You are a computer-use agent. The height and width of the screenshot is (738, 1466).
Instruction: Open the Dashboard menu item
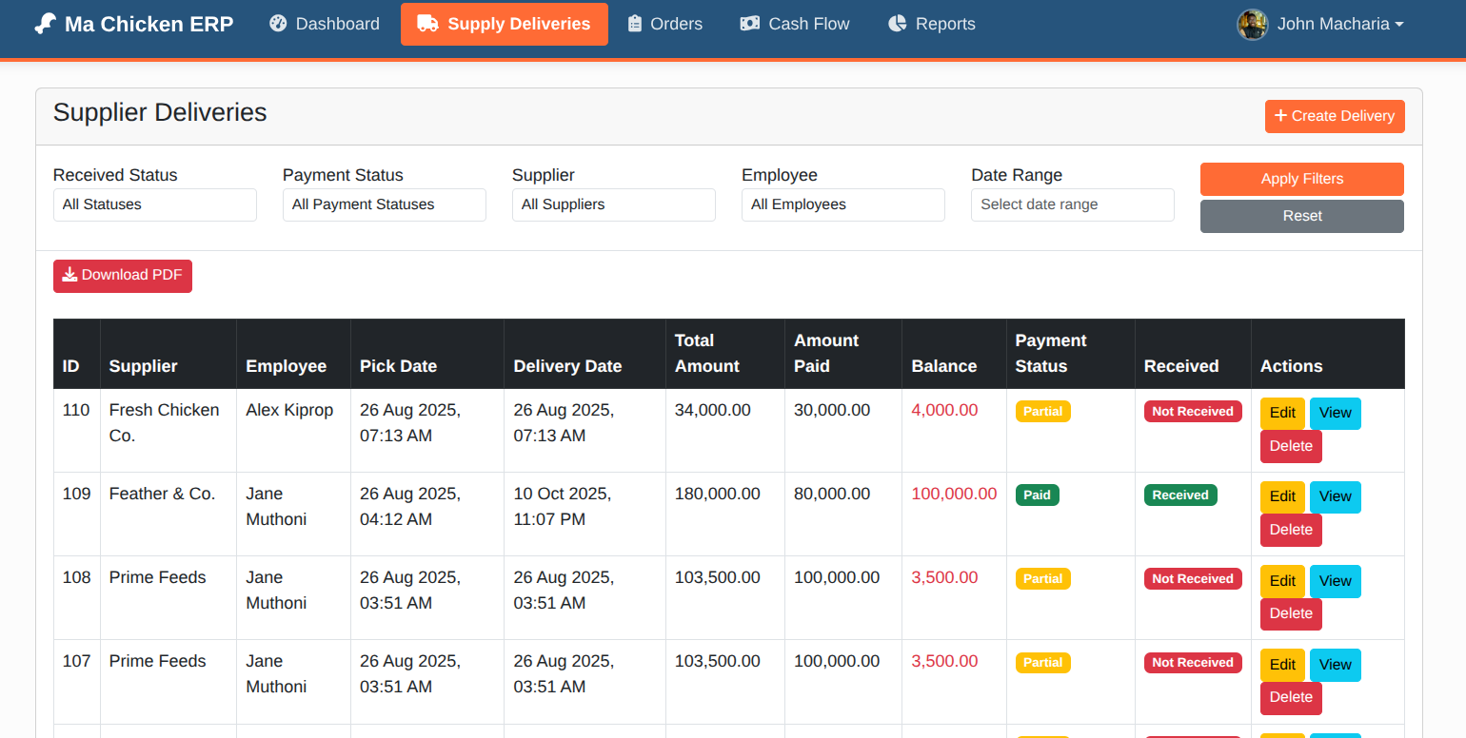pos(325,24)
